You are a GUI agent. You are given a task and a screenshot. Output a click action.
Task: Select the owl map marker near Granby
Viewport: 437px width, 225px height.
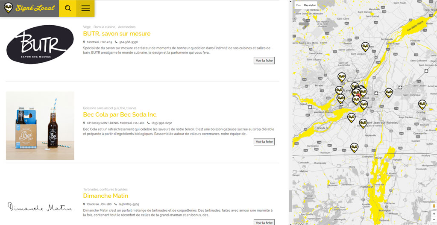pyautogui.click(x=422, y=105)
